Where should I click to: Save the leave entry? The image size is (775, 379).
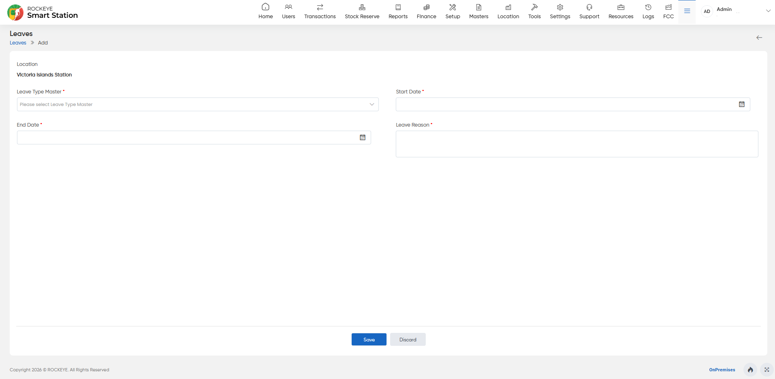pos(369,339)
